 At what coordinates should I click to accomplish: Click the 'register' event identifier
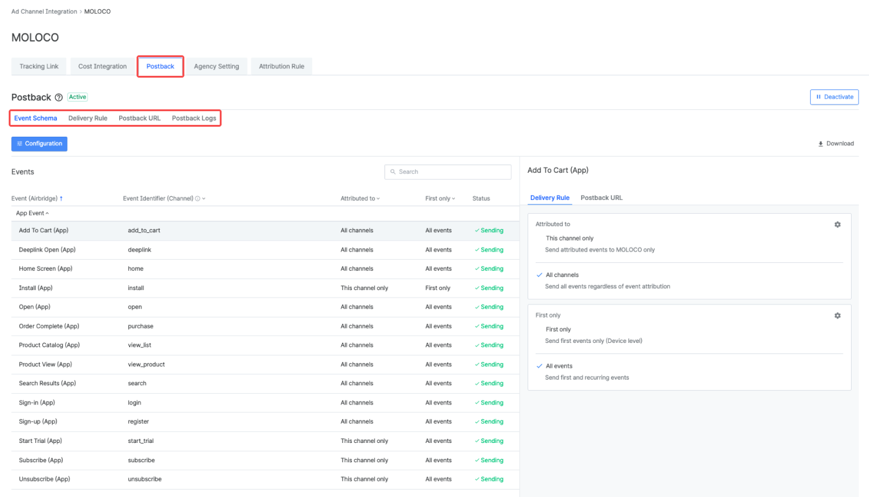click(x=138, y=422)
